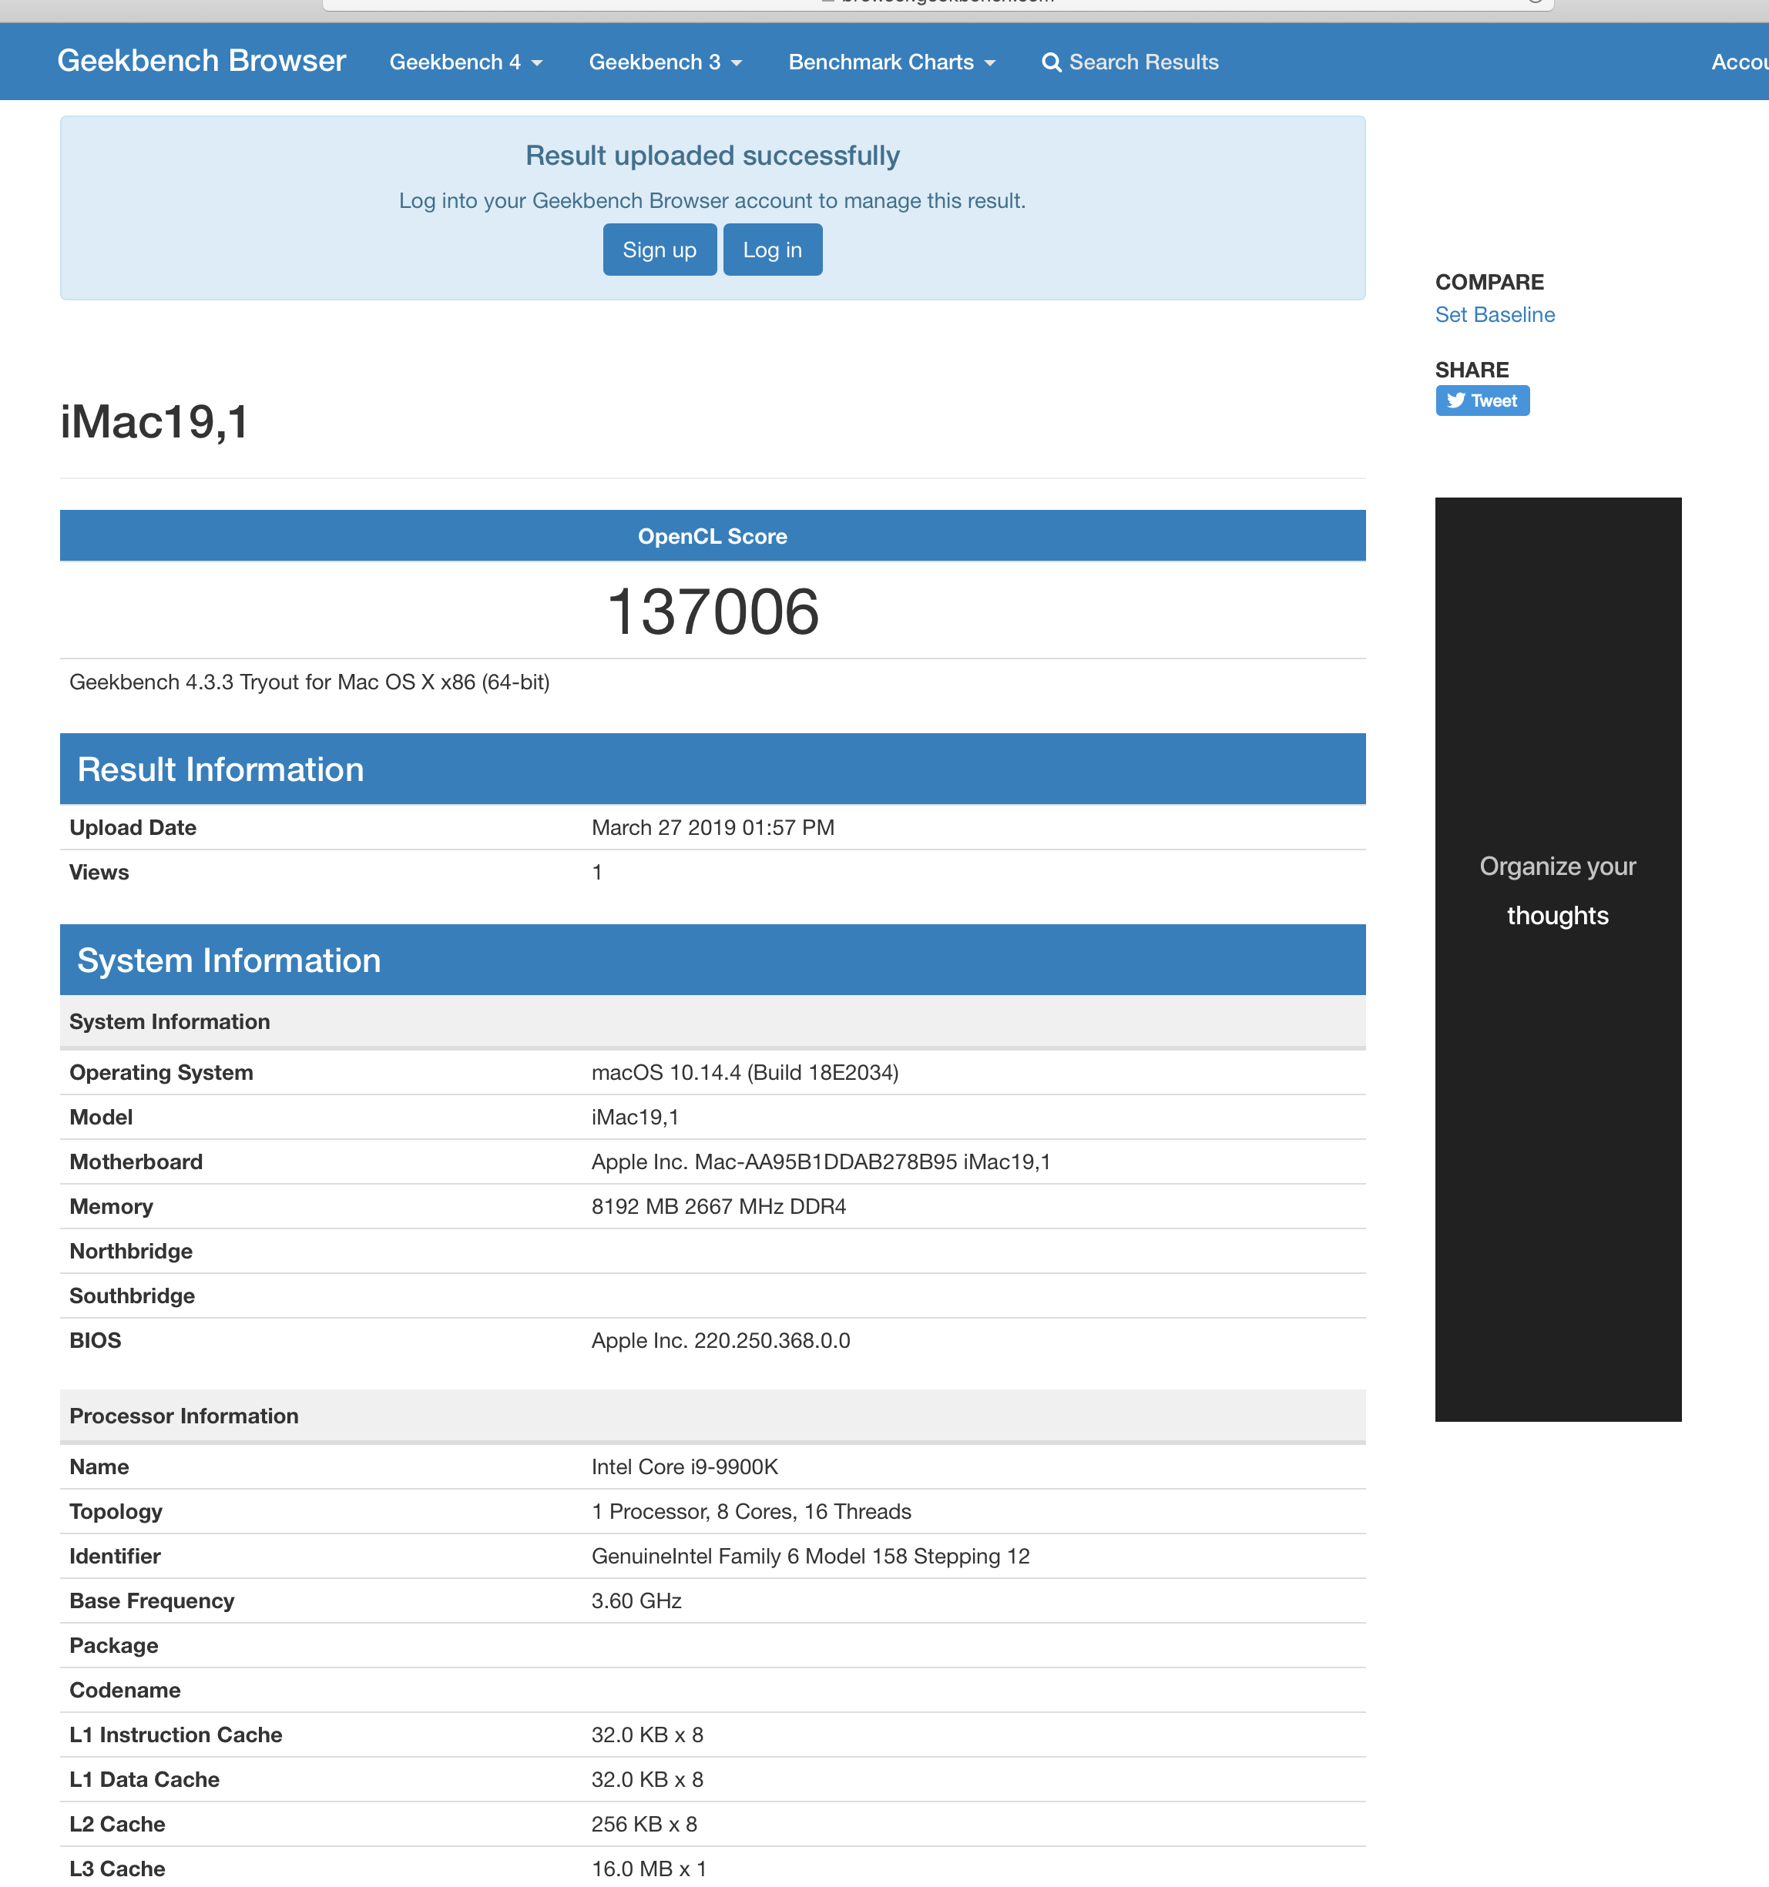This screenshot has height=1887, width=1769.
Task: Click the Twitter bird icon on Tweet
Action: click(x=1455, y=401)
